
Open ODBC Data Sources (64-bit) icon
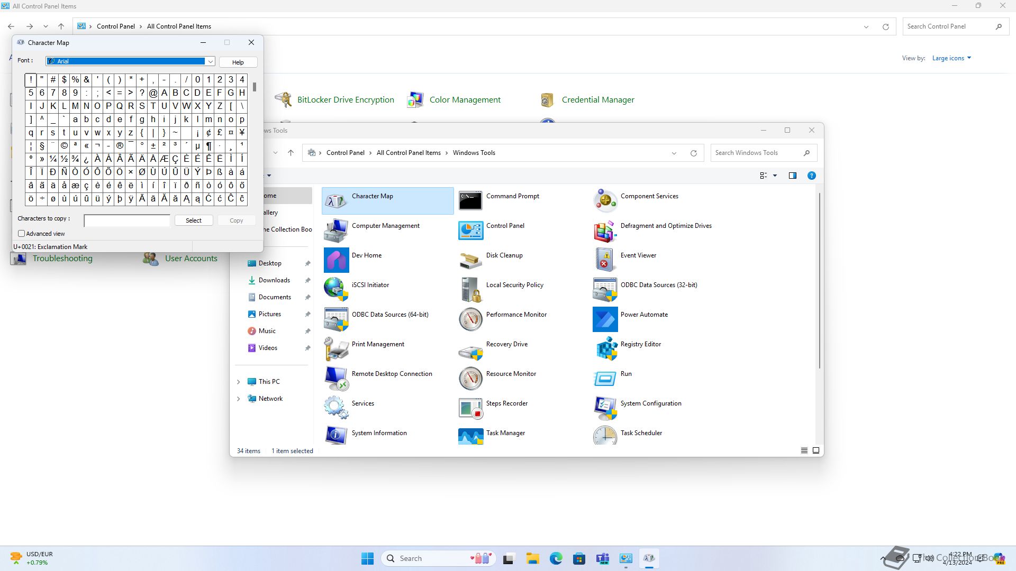336,319
